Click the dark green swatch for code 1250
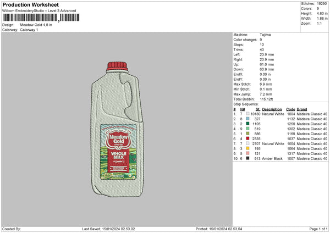 pos(248,124)
